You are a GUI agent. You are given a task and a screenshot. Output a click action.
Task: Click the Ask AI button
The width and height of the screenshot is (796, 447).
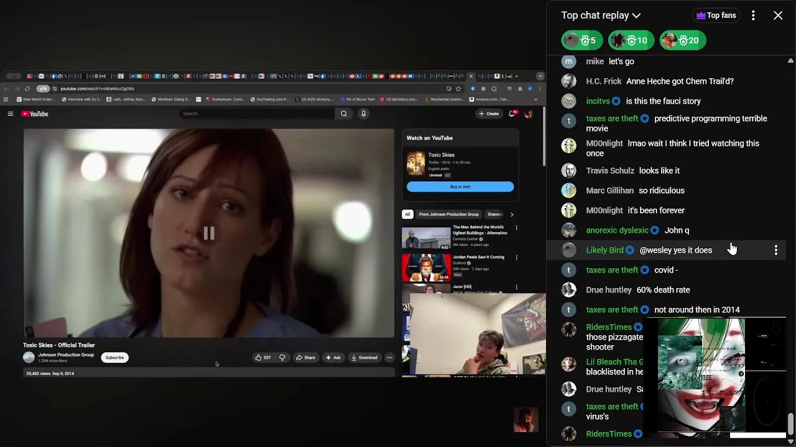333,358
